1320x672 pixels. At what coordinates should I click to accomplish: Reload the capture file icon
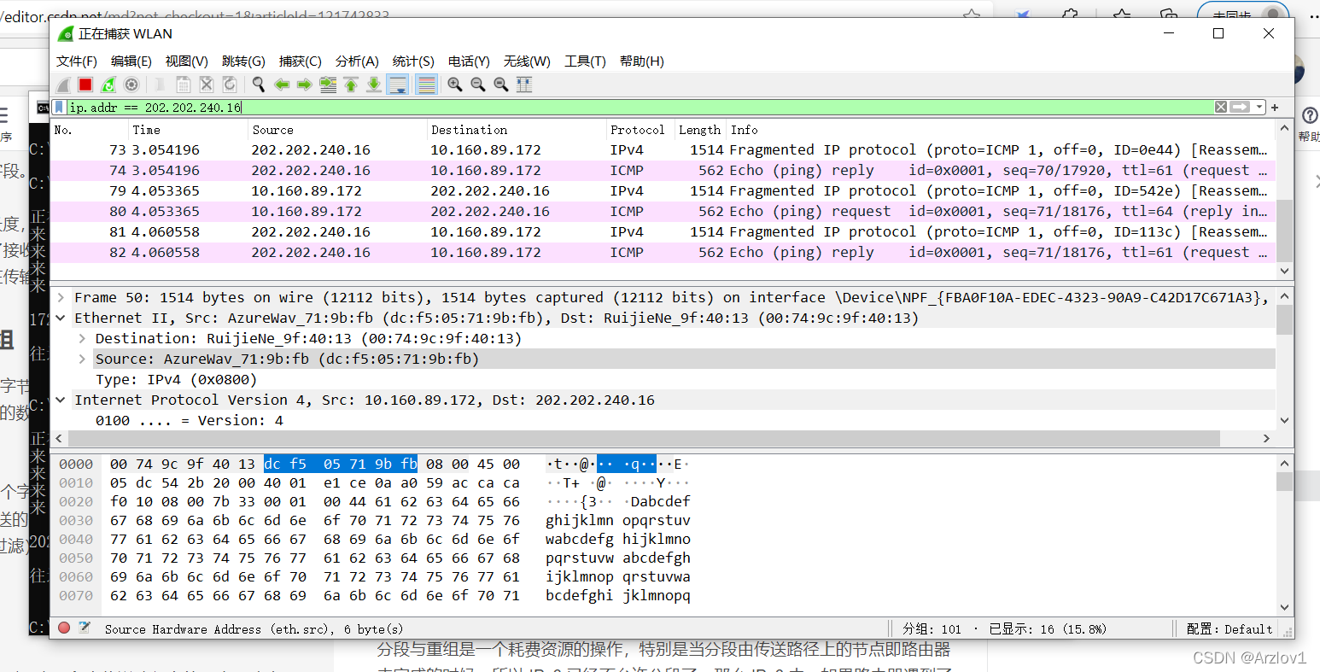click(x=229, y=85)
